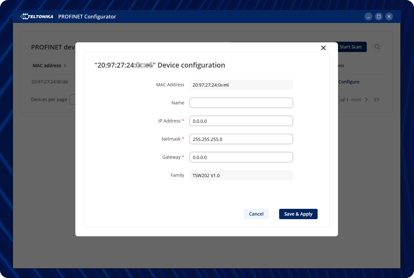This screenshot has width=414, height=278.
Task: Open the Devices per page dropdown
Action: [72, 100]
